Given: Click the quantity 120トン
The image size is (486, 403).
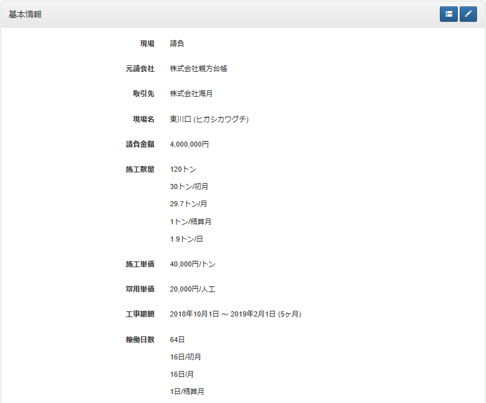Looking at the screenshot, I should (183, 169).
